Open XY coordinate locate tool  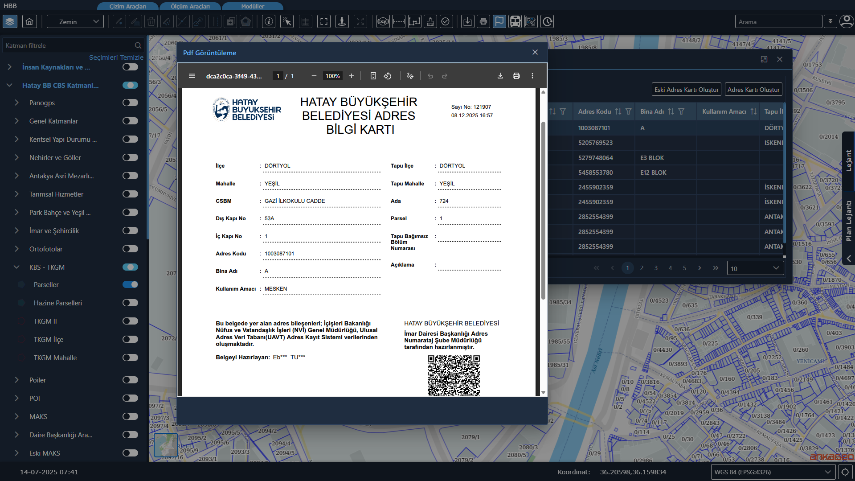[383, 21]
